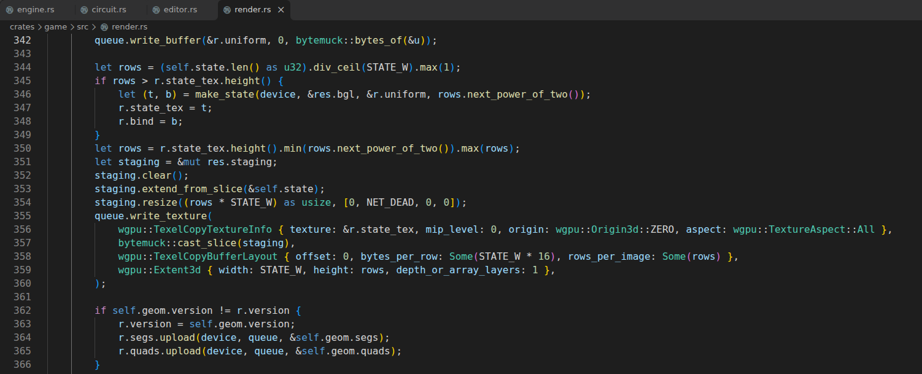Viewport: 922px width, 374px height.
Task: Click the write_texture method name
Action: (168, 216)
